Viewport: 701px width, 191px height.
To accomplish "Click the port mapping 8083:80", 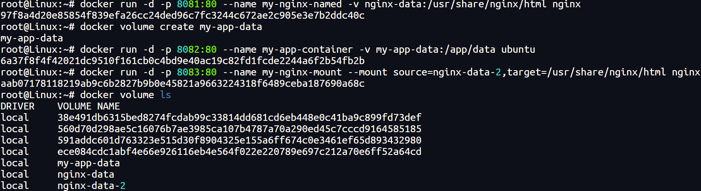I will (x=197, y=72).
